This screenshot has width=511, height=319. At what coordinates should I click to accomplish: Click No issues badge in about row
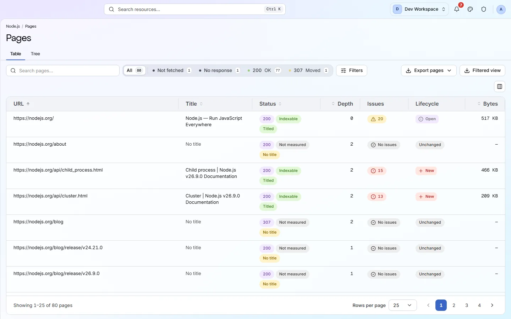384,145
